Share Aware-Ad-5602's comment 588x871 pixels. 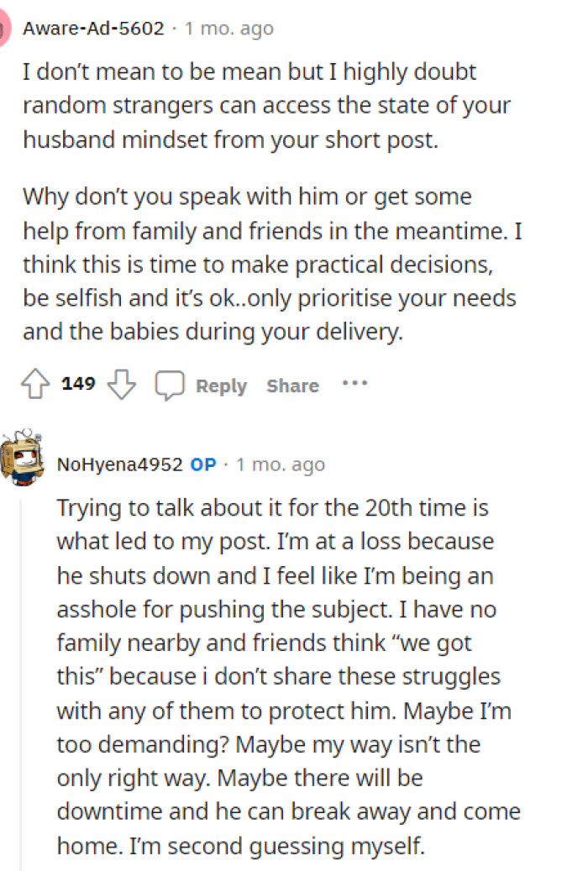(x=291, y=386)
